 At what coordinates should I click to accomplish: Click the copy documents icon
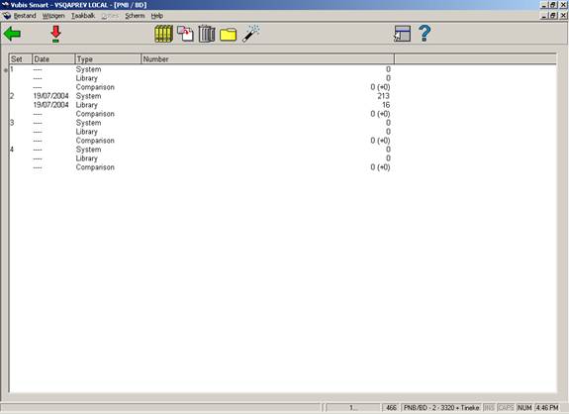(x=185, y=34)
